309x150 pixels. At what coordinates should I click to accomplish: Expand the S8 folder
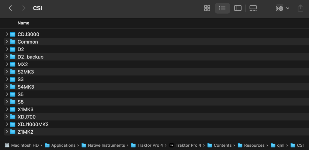click(7, 102)
